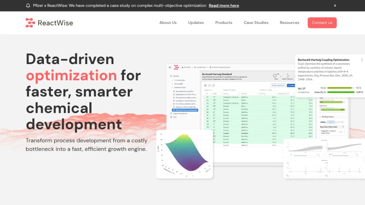Expand the C-H Activation tree node

172,80
